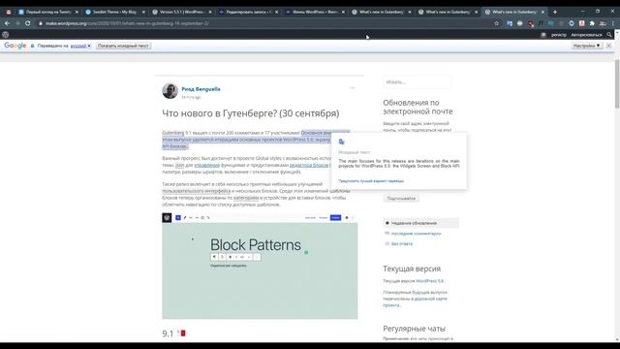Open the 'Недавние обновления' sidebar item
This screenshot has height=349, width=620.
(x=420, y=223)
